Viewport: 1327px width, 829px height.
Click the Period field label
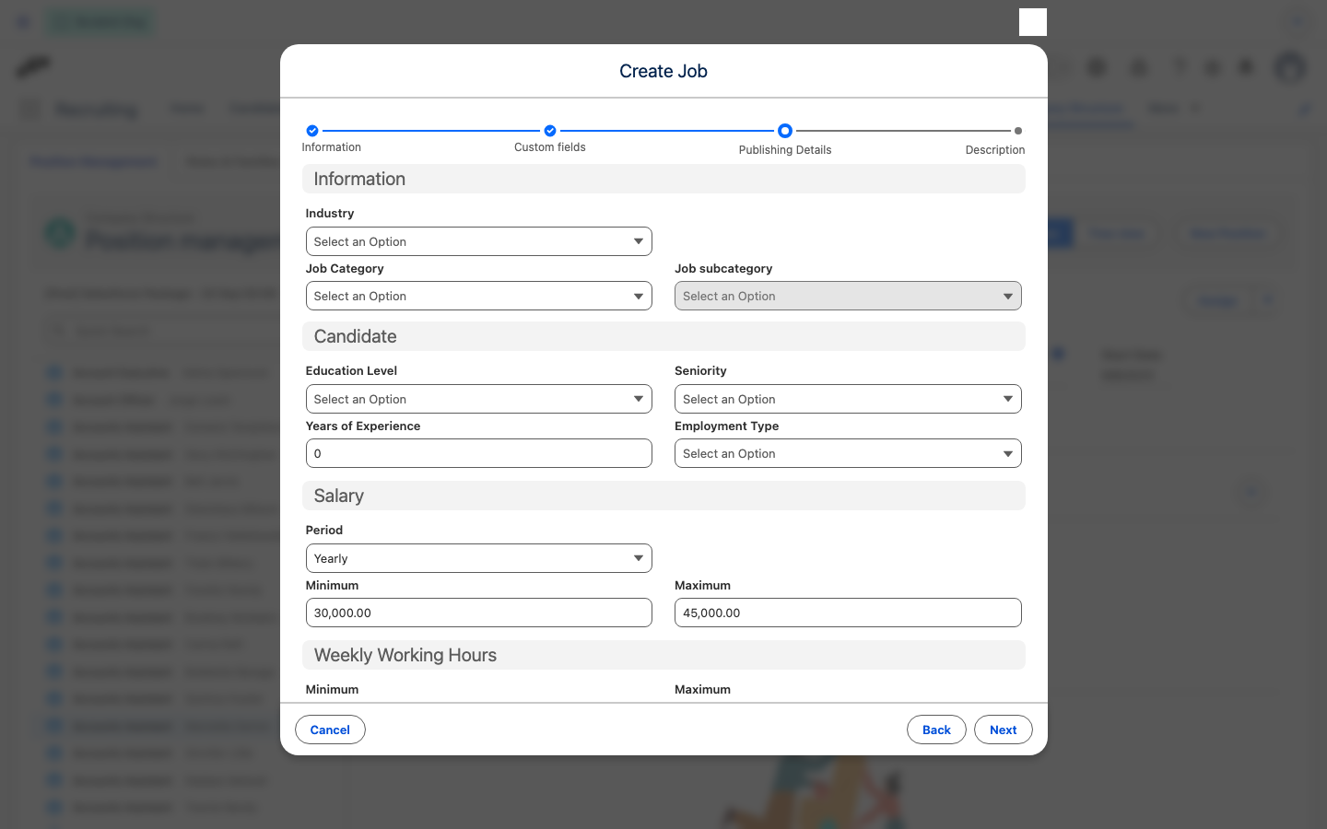coord(324,530)
